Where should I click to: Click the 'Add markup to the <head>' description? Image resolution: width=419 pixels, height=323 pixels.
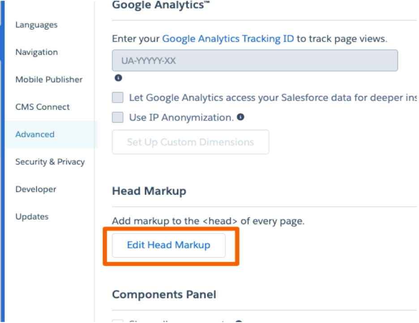pos(208,221)
